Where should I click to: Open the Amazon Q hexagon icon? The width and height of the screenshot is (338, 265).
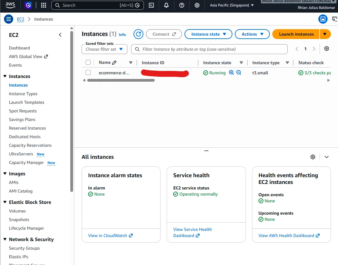pos(28,5)
